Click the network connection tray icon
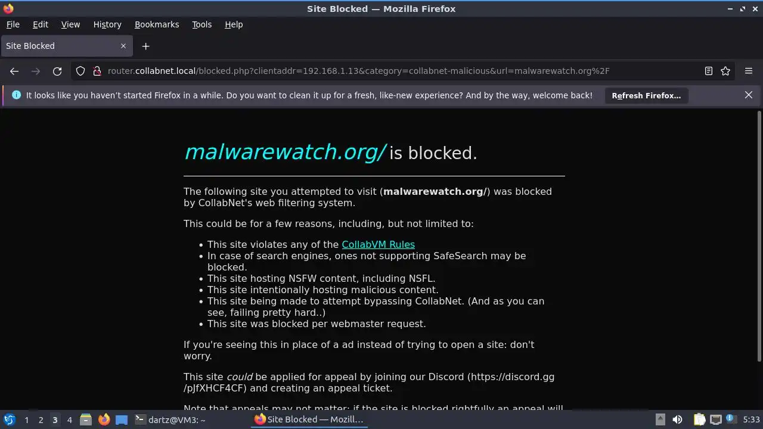This screenshot has width=763, height=429. coord(716,419)
